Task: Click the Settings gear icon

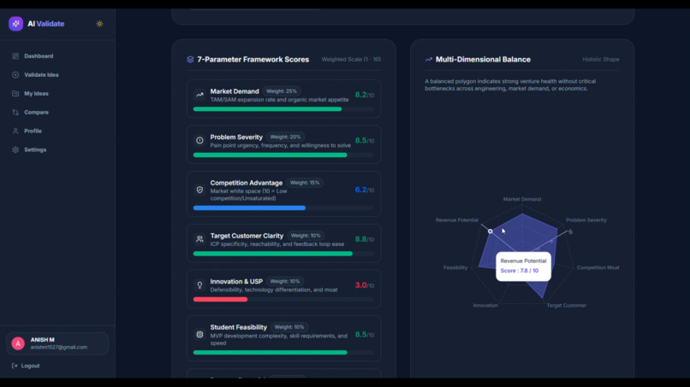Action: (x=15, y=150)
